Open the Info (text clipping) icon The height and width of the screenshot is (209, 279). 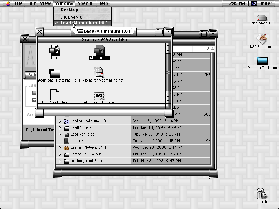point(99,96)
